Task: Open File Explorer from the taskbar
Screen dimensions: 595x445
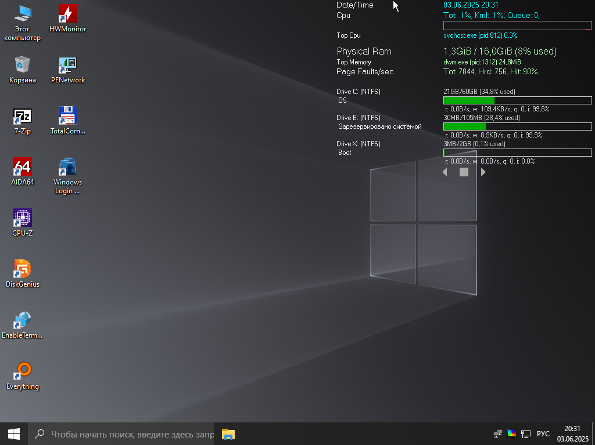Action: coord(228,433)
